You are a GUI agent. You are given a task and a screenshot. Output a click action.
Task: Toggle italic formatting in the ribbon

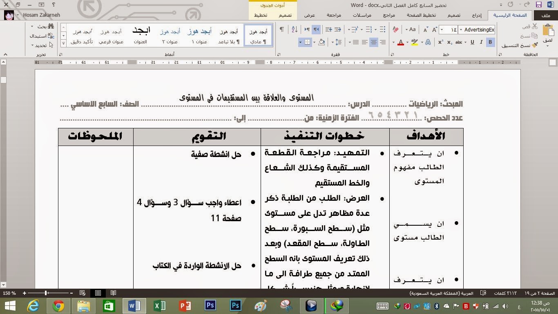pos(481,42)
